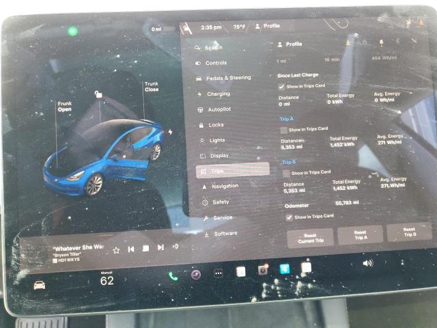
Task: Check Show in Trips Card under Trip B
Action: 286,174
